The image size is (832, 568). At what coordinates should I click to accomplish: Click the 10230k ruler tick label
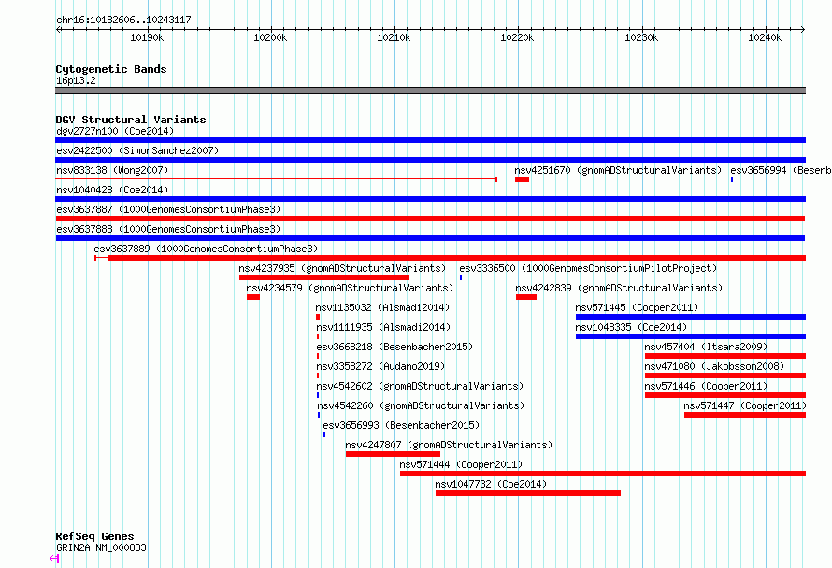(x=641, y=37)
